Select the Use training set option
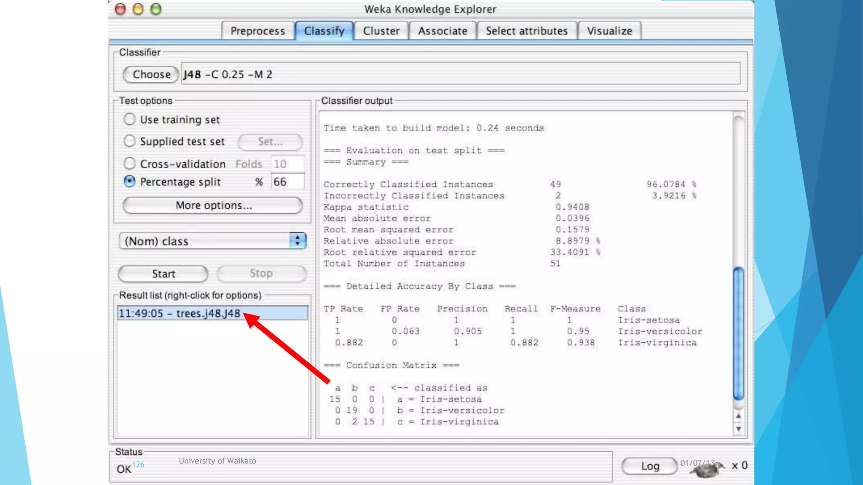The image size is (863, 485). 129,119
